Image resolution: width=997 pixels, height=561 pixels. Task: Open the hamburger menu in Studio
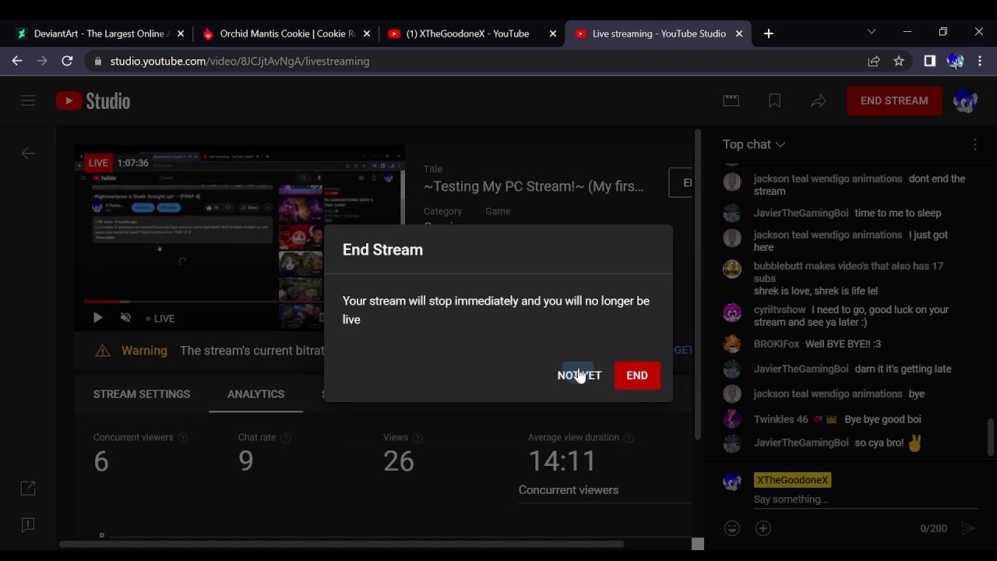[28, 101]
